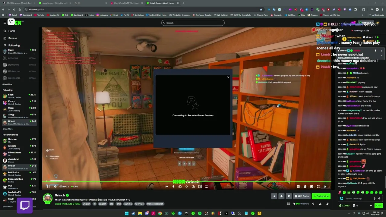Screen dimensions: 386x217
Task: Switch to WindyCityRP Wiki browser tab
Action: (x=127, y=3)
